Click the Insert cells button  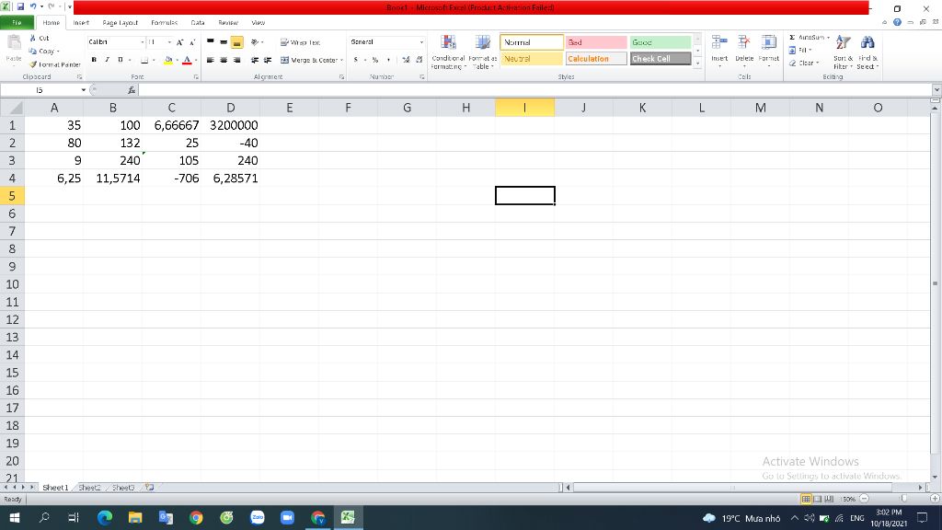[719, 52]
